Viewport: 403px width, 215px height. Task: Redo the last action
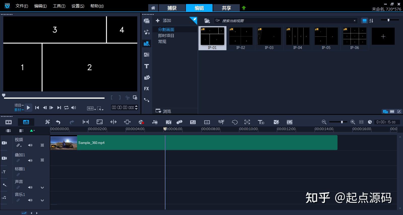[x=72, y=122]
